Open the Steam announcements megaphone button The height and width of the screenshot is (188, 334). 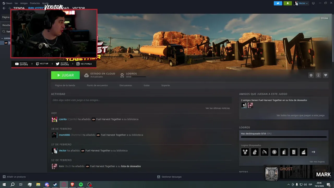coord(278,3)
